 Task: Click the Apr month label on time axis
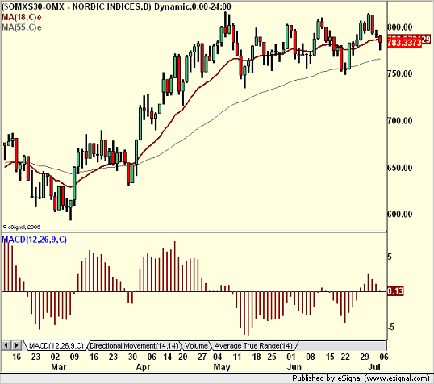click(x=143, y=367)
